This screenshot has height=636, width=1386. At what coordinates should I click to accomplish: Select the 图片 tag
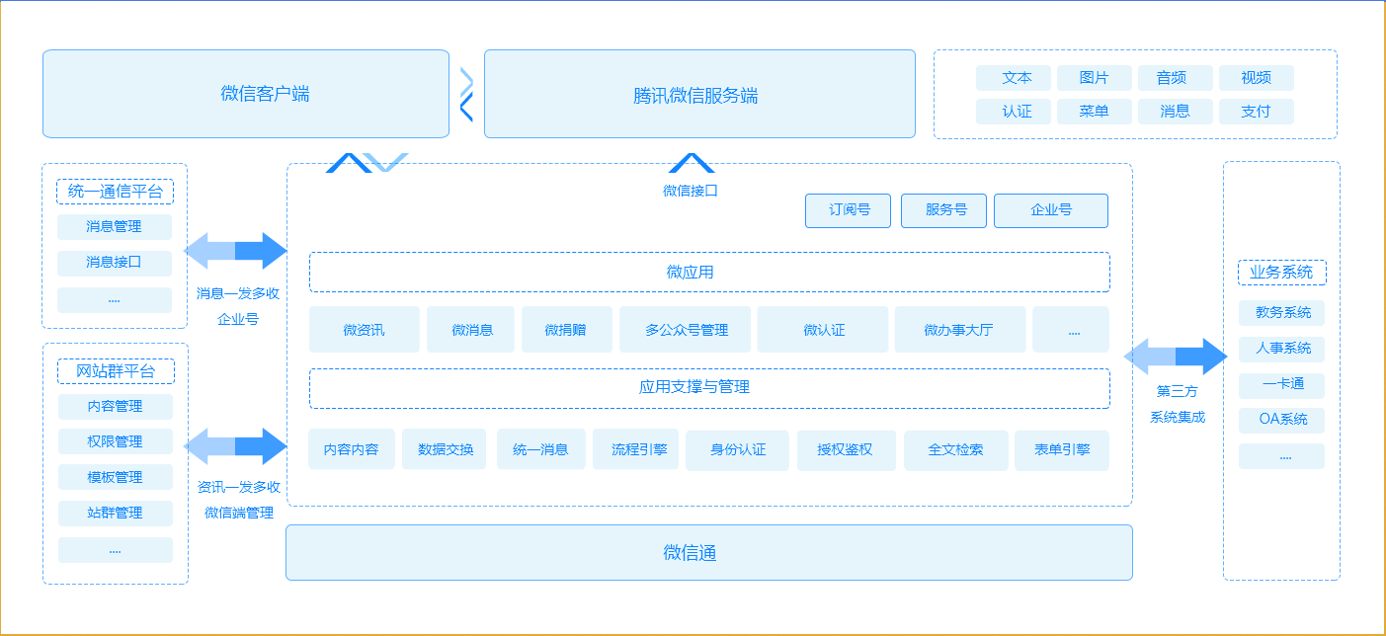pos(1095,78)
